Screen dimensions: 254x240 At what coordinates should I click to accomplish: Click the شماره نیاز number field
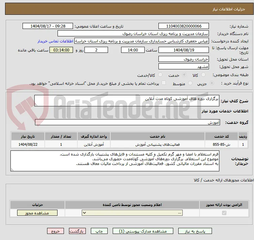pos(184,26)
